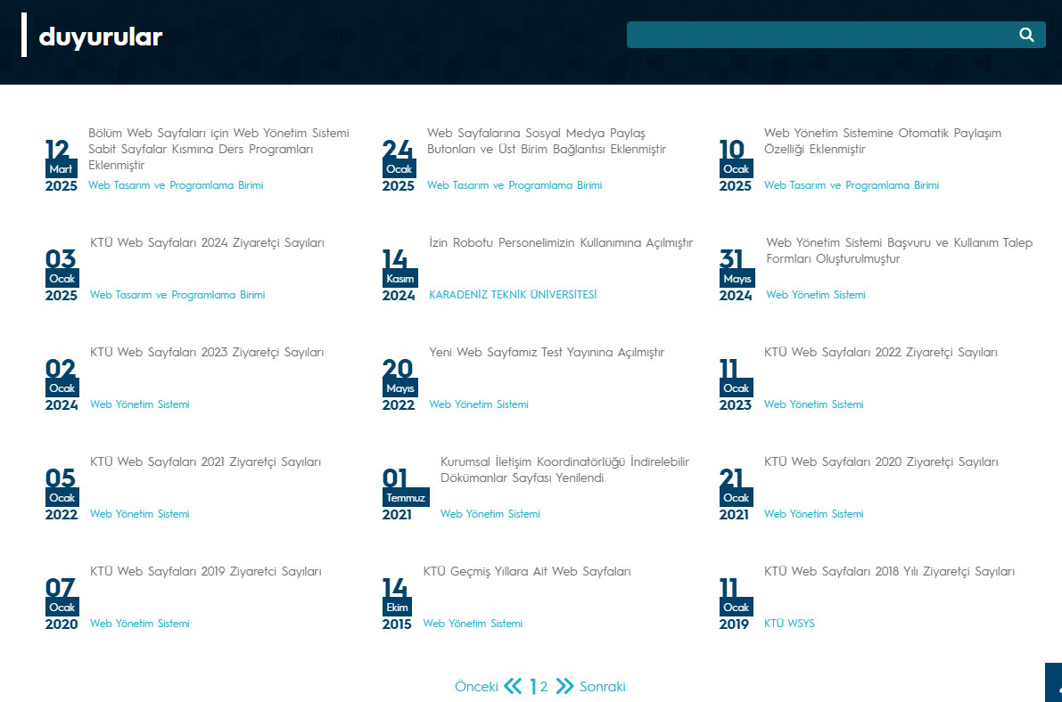The width and height of the screenshot is (1062, 702).
Task: Click the magnifier search icon
Action: click(x=1026, y=35)
